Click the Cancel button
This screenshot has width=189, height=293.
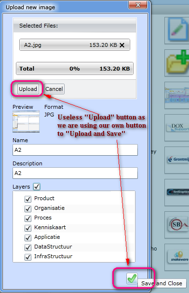pos(54,89)
